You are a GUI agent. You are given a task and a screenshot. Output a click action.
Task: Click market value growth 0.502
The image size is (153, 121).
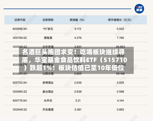120,29
